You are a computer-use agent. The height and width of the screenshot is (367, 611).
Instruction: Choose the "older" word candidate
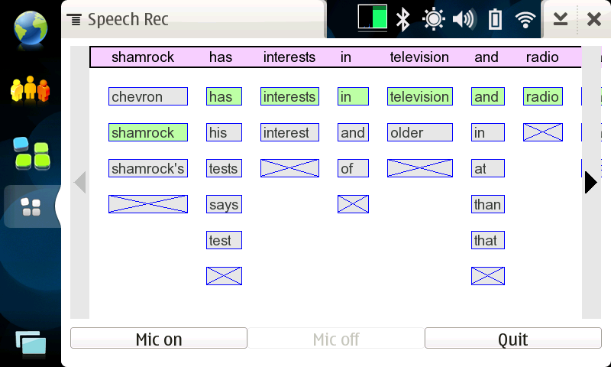pos(420,132)
